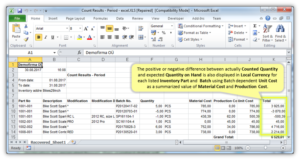The height and width of the screenshot is (160, 300).
Task: Click the Clear eraser icon
Action: (x=255, y=40)
